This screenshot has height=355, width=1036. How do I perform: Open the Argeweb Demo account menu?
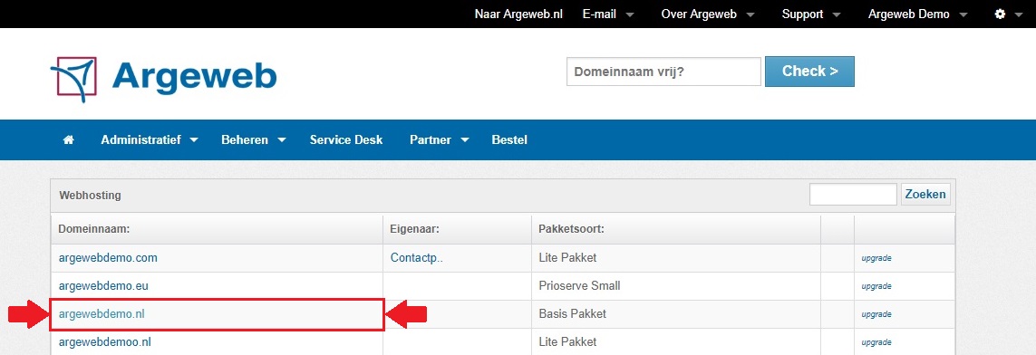coord(918,14)
